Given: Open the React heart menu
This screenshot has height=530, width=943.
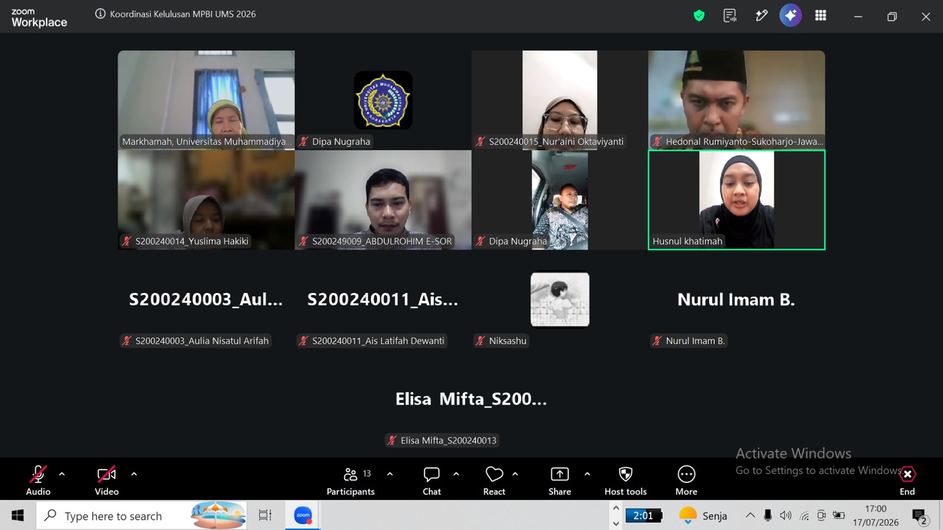Looking at the screenshot, I should 494,481.
